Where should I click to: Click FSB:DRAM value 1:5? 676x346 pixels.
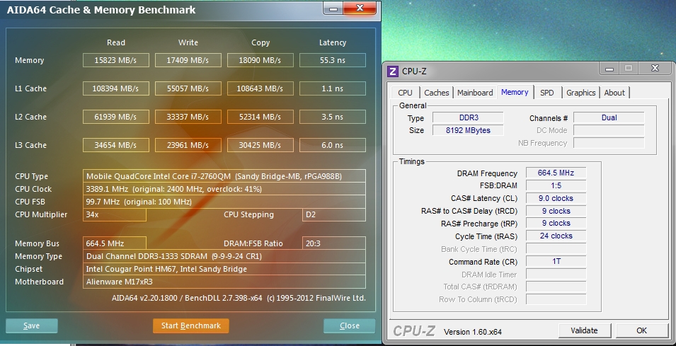point(556,185)
